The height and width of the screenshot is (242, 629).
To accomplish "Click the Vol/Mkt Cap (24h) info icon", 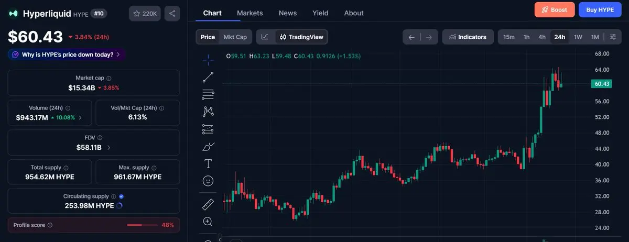I will point(161,108).
